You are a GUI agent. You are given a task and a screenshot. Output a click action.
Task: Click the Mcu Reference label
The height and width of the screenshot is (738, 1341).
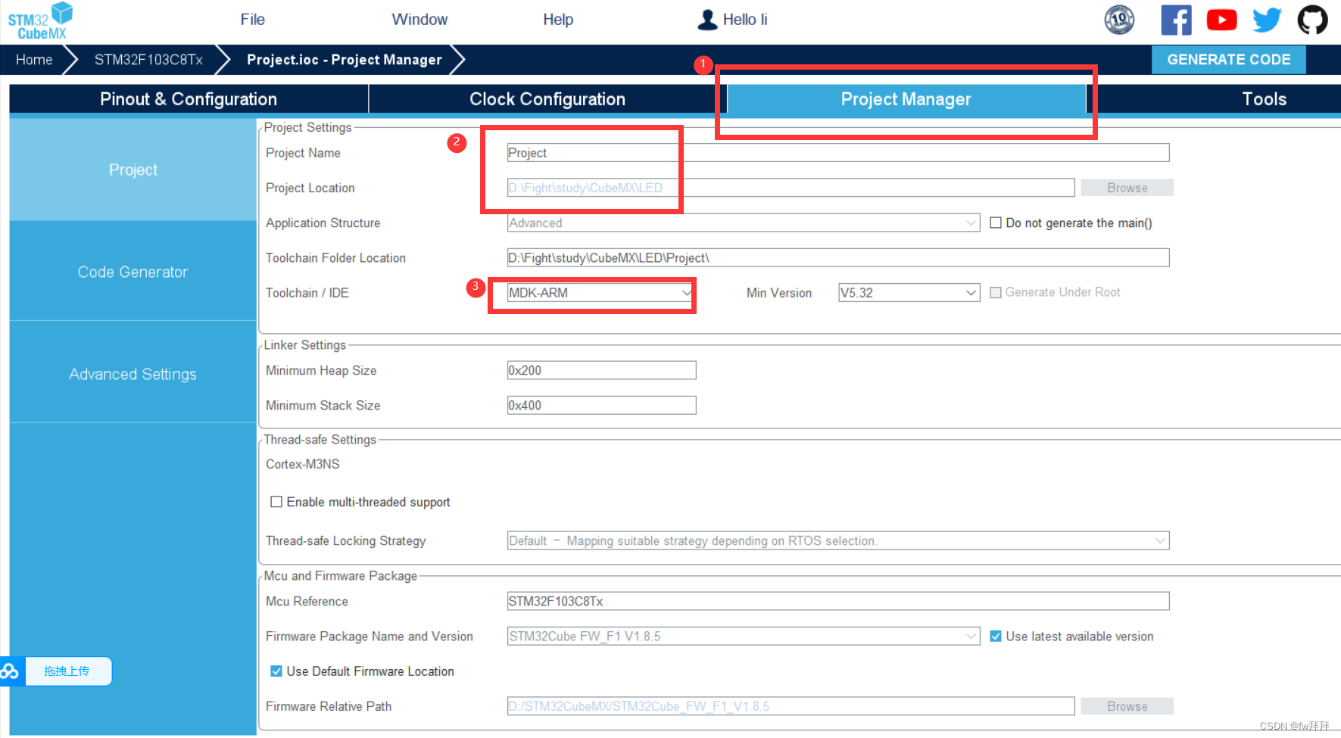pyautogui.click(x=307, y=601)
